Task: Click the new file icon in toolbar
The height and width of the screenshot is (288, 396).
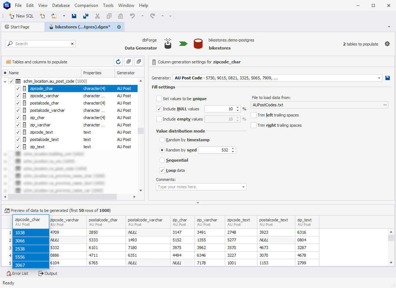Action: (42, 16)
